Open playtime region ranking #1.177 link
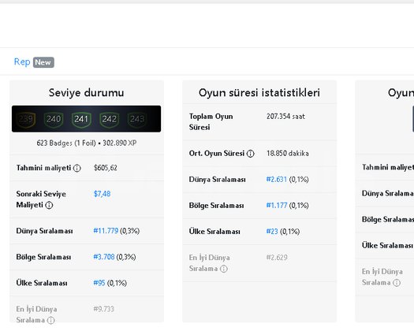 coord(277,206)
